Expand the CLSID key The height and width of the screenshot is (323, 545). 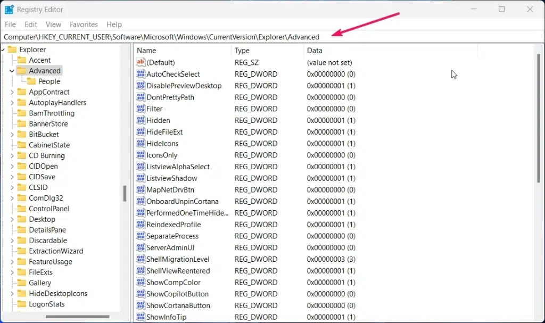12,187
